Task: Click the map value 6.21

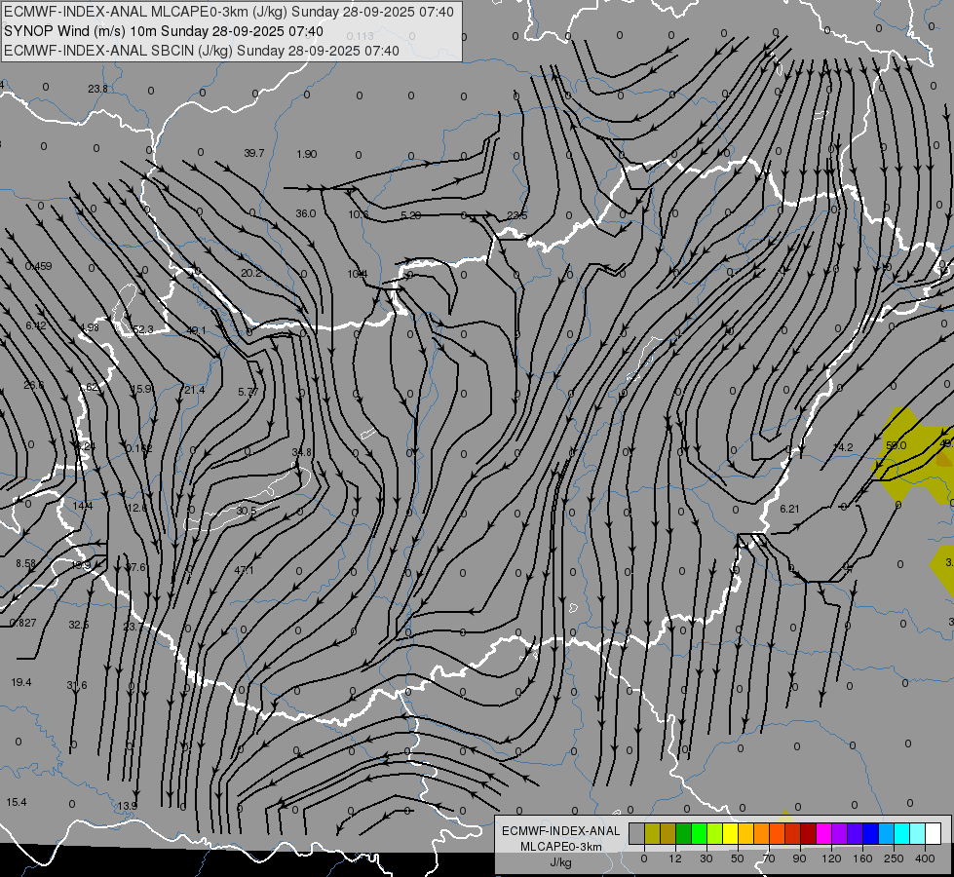Action: pos(789,509)
